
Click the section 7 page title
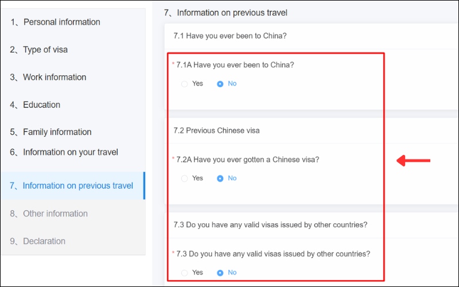(x=225, y=13)
